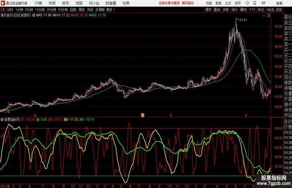Click the 53.91 peak price label
The width and height of the screenshot is (292, 188).
pos(243,20)
